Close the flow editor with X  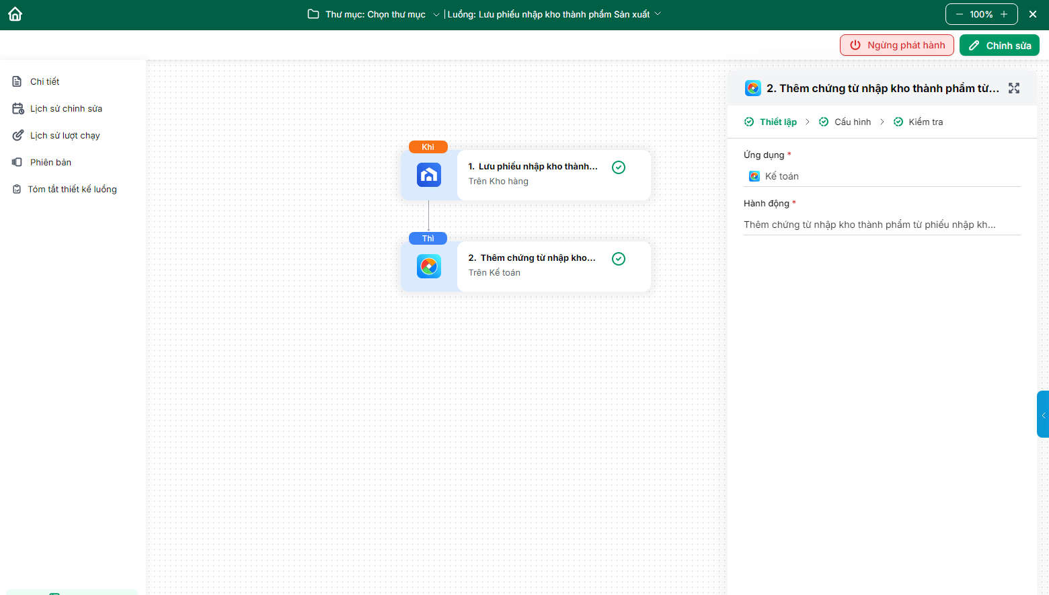click(1033, 14)
